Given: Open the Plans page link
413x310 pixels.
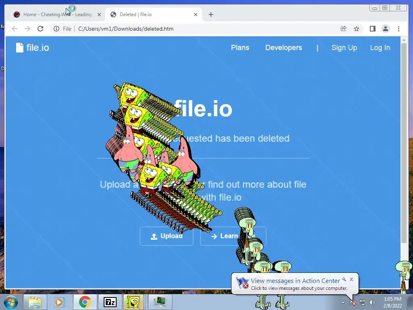Looking at the screenshot, I should coord(240,48).
